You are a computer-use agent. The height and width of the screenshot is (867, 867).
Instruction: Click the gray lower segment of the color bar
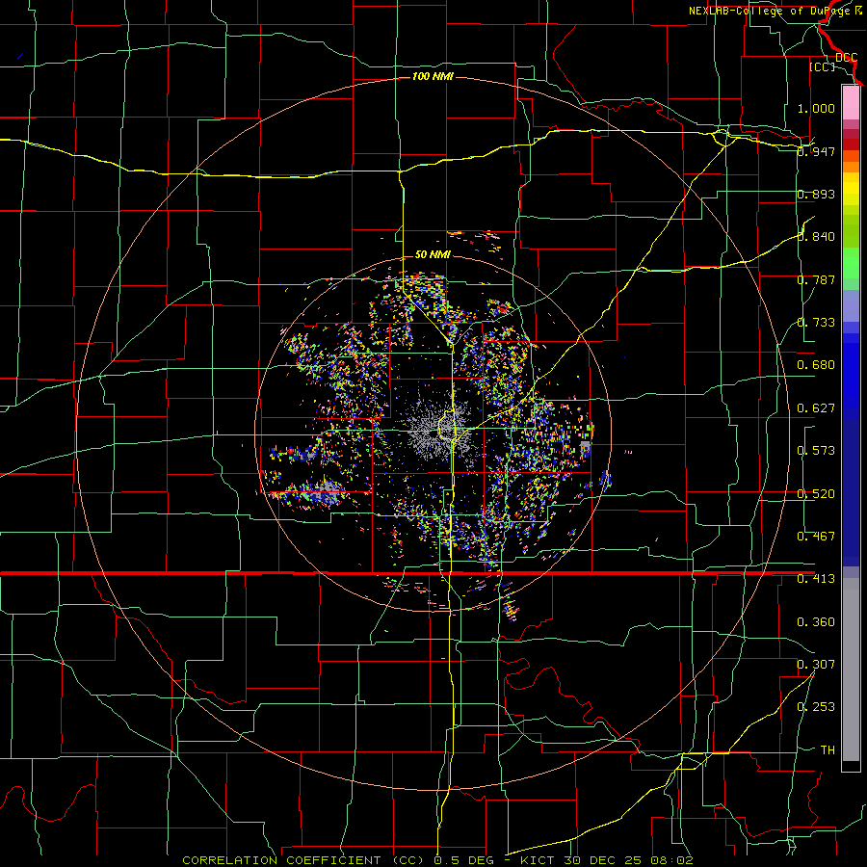(x=851, y=670)
